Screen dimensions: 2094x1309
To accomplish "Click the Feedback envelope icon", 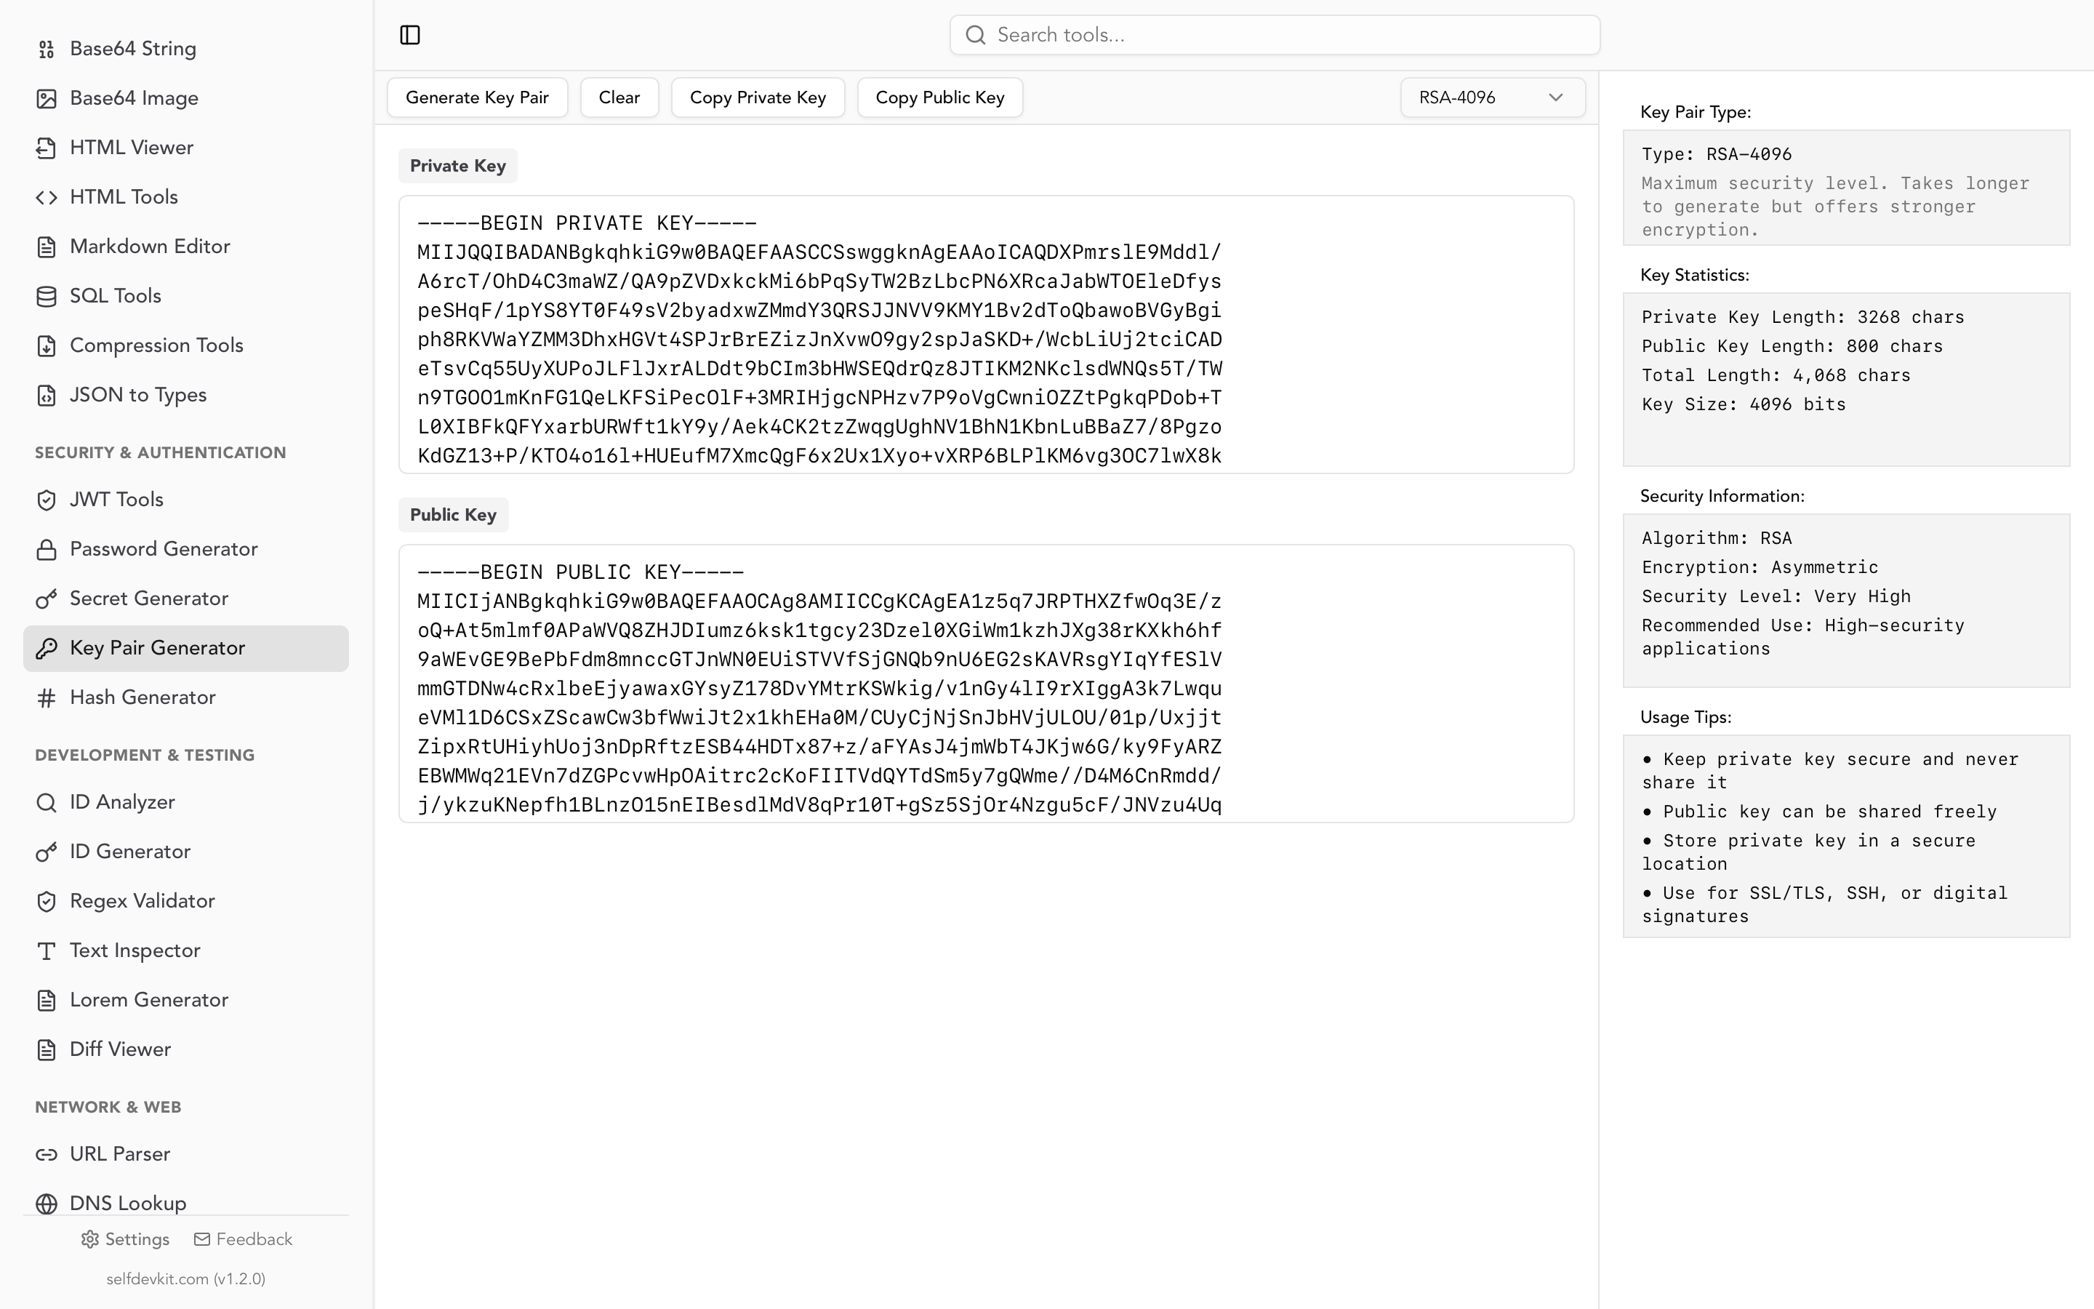I will (x=201, y=1239).
